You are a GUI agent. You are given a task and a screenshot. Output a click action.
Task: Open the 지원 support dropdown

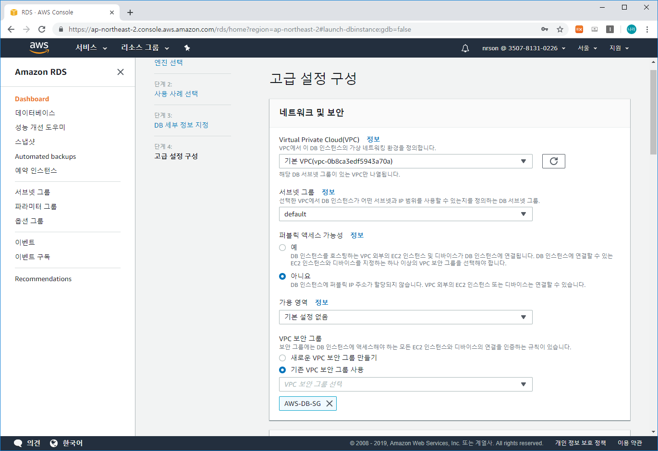click(x=619, y=48)
